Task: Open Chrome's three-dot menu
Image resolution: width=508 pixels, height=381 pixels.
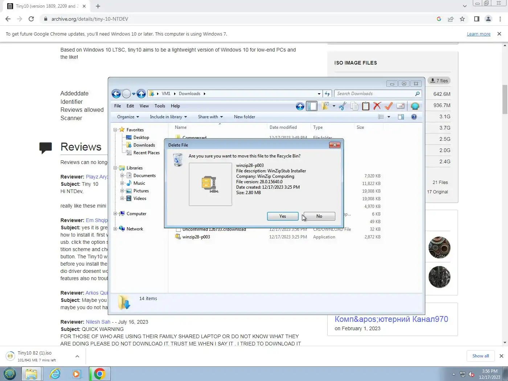Action: 500,19
